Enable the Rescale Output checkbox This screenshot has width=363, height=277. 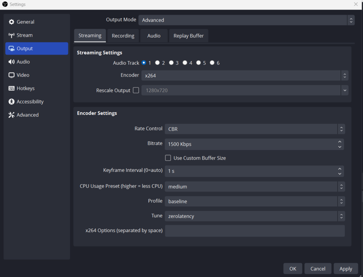136,90
